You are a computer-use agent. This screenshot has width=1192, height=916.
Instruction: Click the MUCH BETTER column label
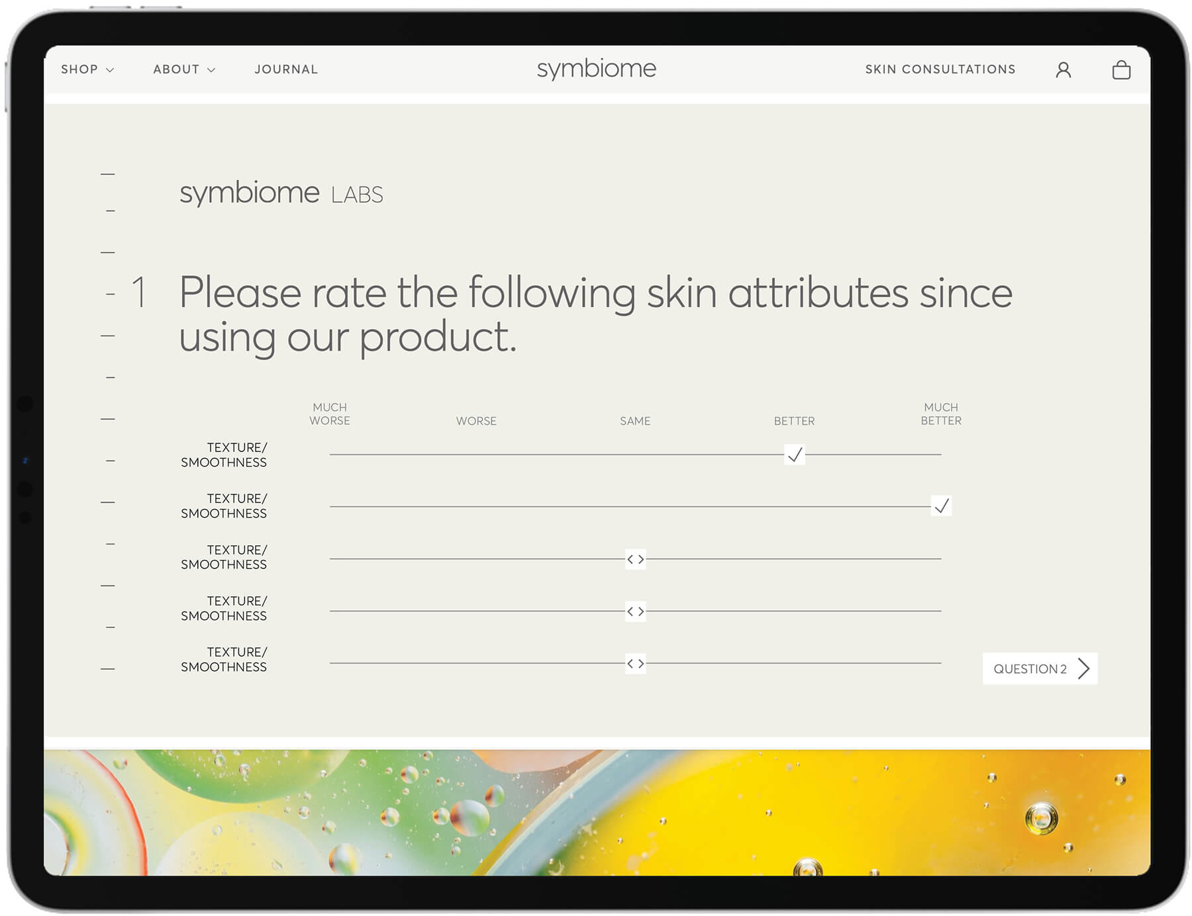pyautogui.click(x=941, y=414)
